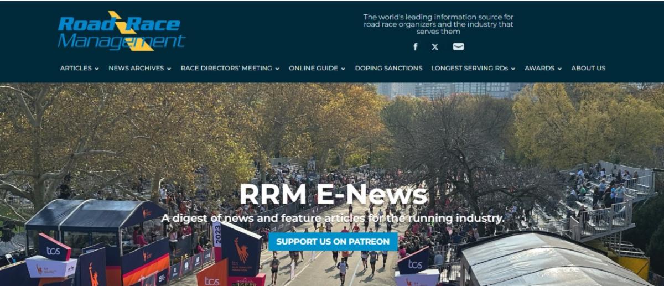664x286 pixels.
Task: Click the digest of news tagline text
Action: (x=333, y=219)
